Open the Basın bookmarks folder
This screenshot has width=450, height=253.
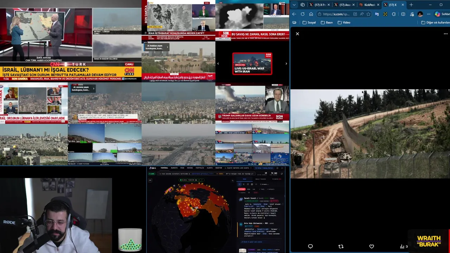pos(327,22)
